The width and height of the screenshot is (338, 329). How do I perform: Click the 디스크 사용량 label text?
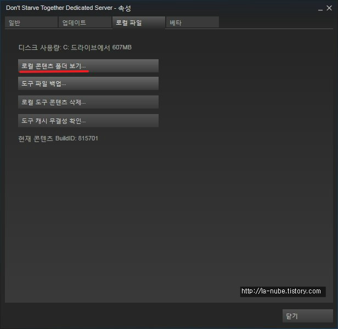point(40,47)
